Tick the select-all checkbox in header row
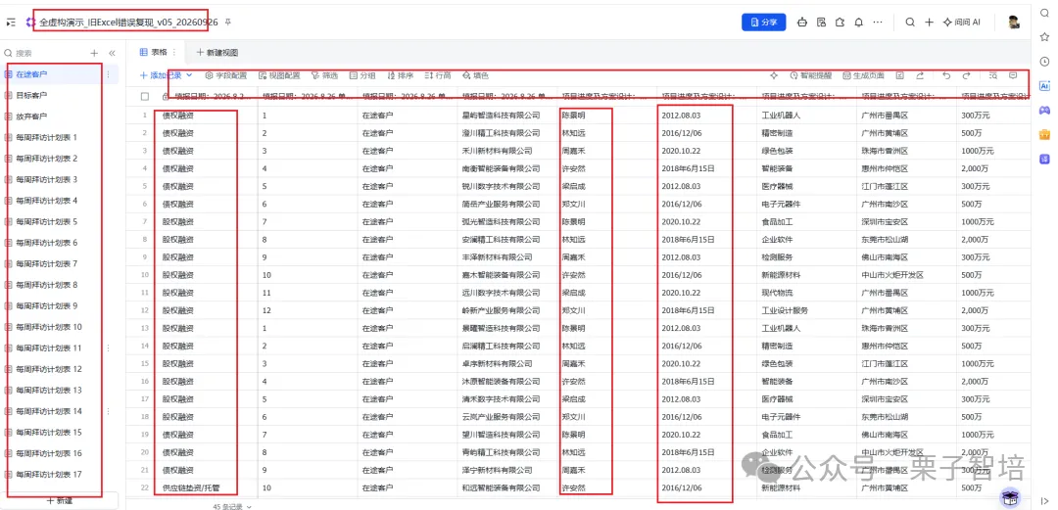 pyautogui.click(x=144, y=97)
